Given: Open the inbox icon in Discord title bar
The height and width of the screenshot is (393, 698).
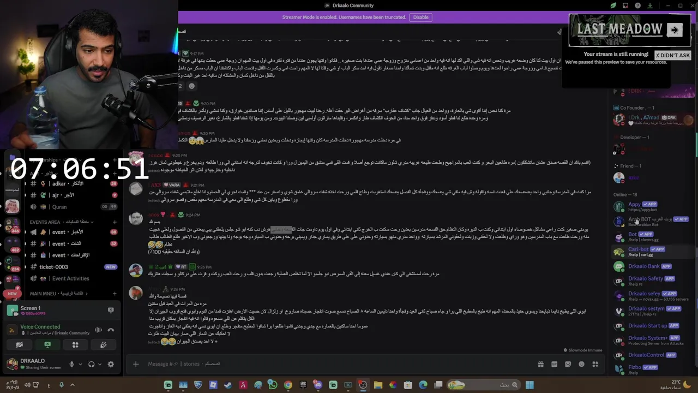Looking at the screenshot, I should tap(625, 5).
